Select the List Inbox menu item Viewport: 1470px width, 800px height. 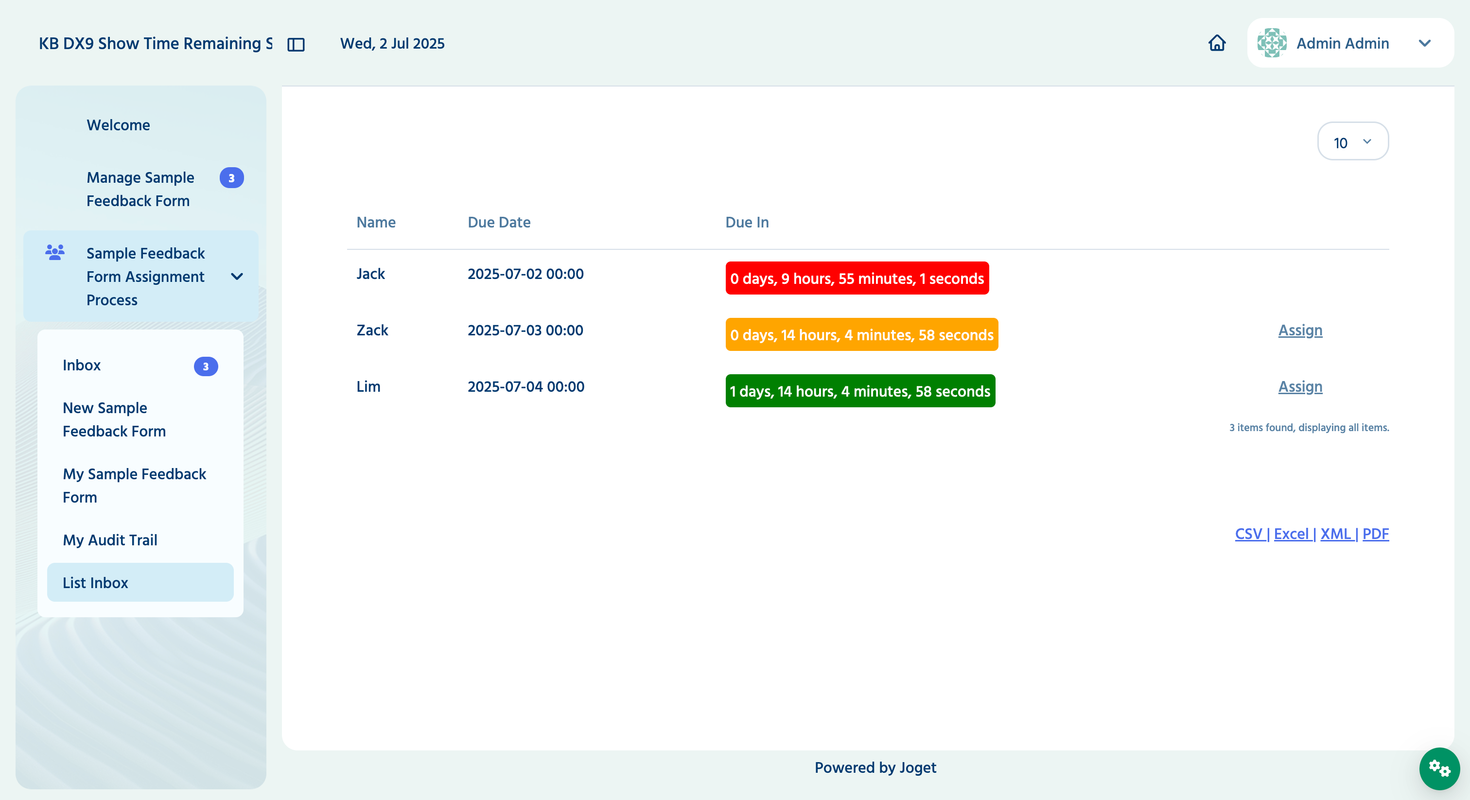coord(140,583)
